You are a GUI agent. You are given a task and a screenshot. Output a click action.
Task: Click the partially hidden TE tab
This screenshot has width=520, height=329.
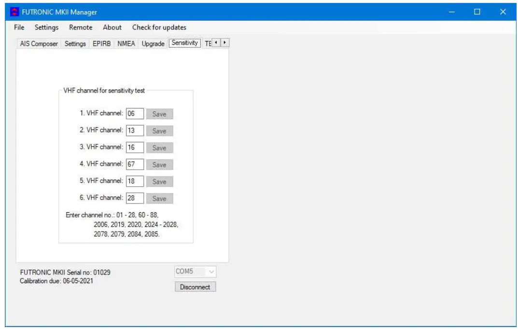point(208,44)
